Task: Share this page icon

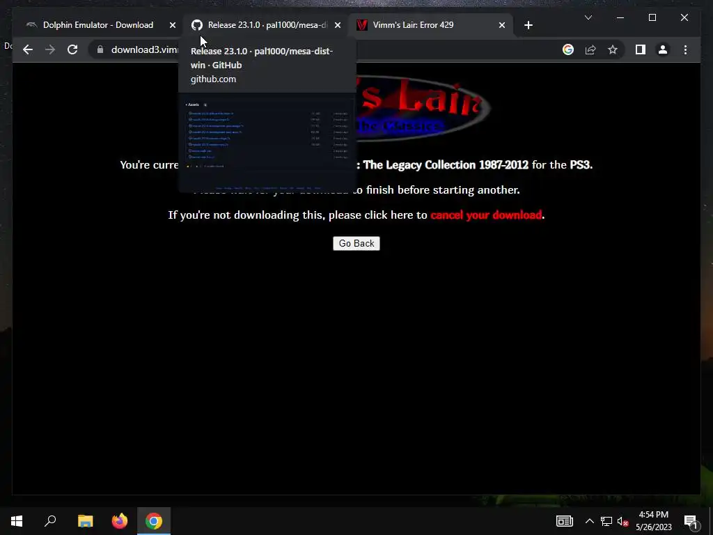Action: click(590, 49)
